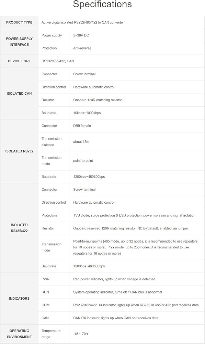The height and width of the screenshot is (344, 205).
Task: Click the DB9 female connector value
Action: (82, 126)
